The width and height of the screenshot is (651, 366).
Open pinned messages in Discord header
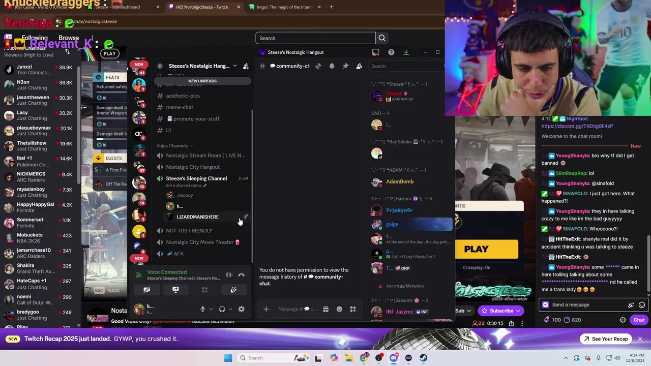pos(345,66)
